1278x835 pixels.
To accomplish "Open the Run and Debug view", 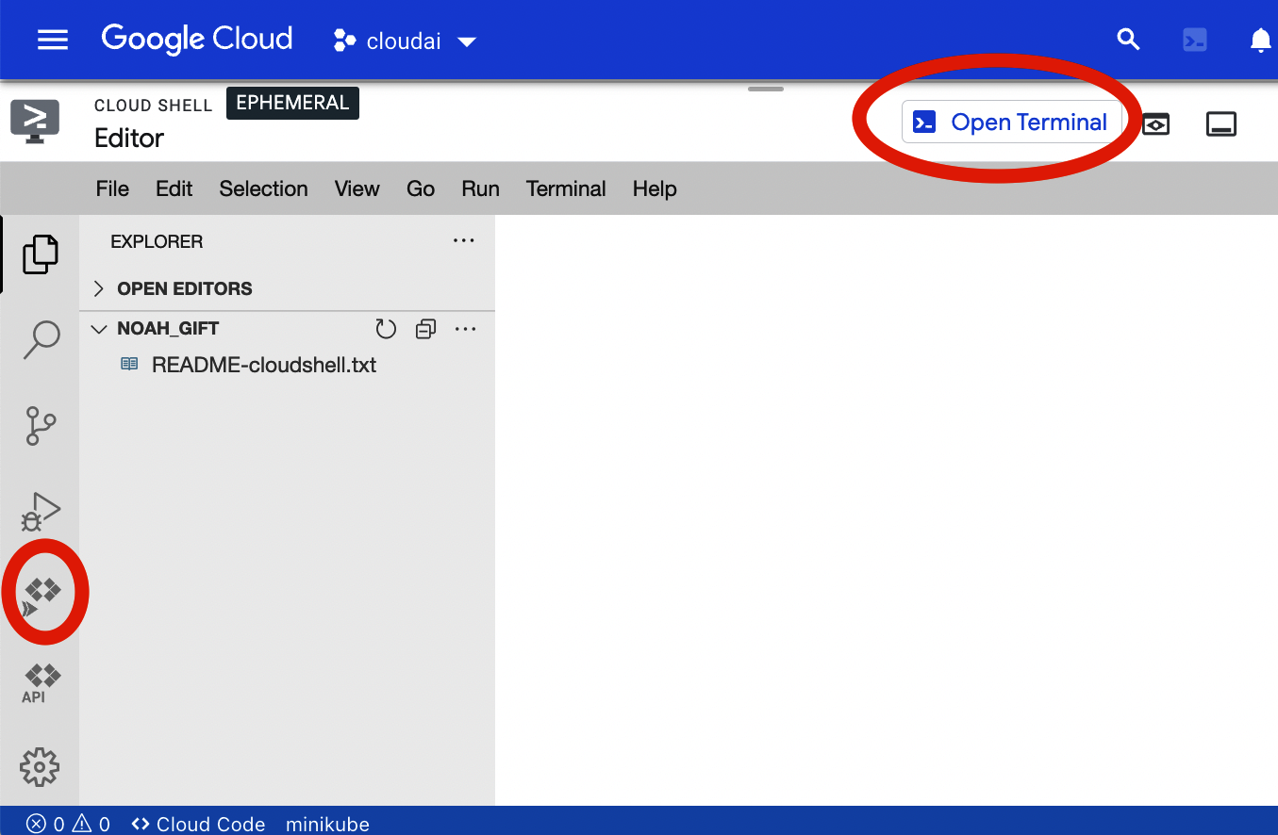I will (41, 512).
